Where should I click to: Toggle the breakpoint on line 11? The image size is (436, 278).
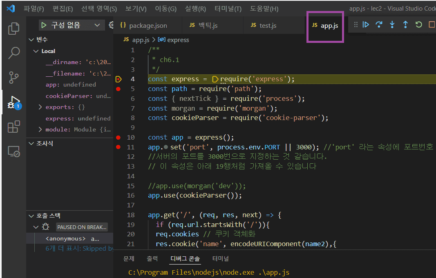pyautogui.click(x=119, y=147)
